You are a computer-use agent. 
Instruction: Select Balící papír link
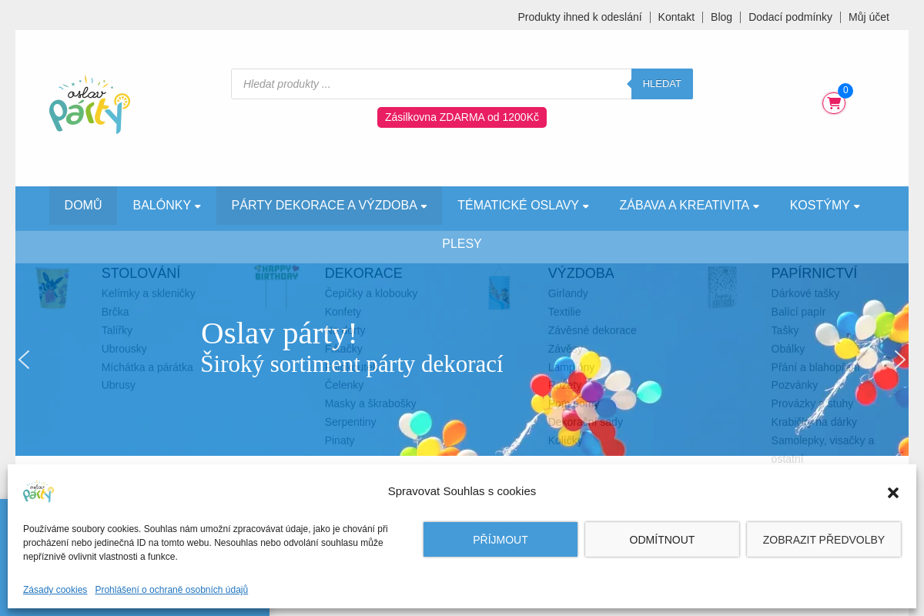point(798,312)
